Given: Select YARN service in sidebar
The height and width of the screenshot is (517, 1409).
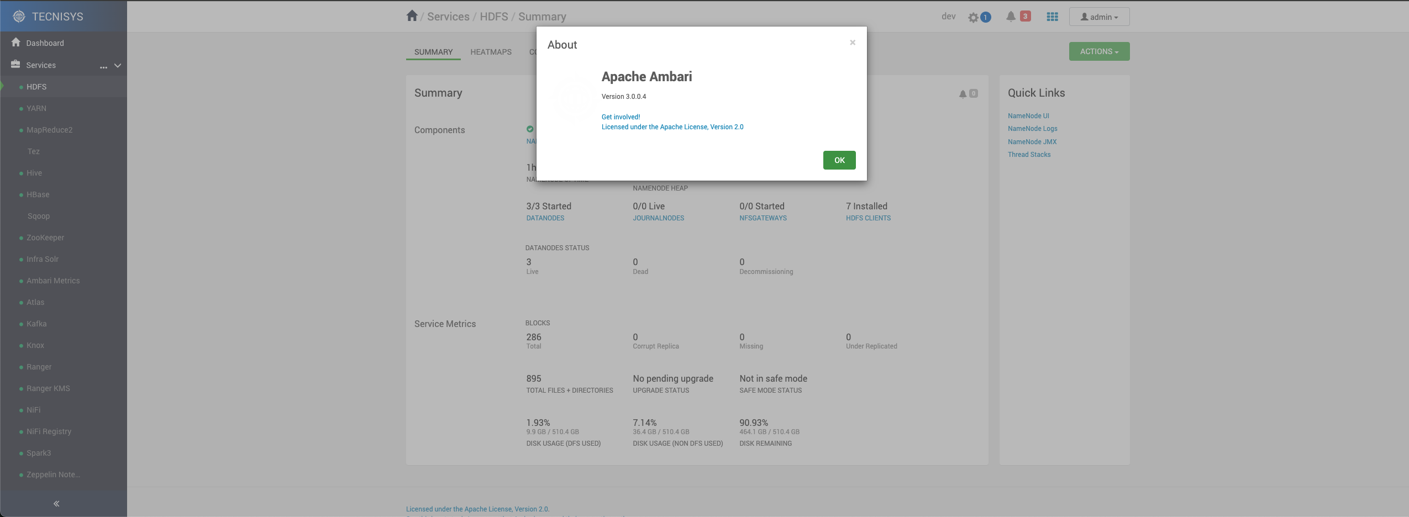Looking at the screenshot, I should [36, 108].
